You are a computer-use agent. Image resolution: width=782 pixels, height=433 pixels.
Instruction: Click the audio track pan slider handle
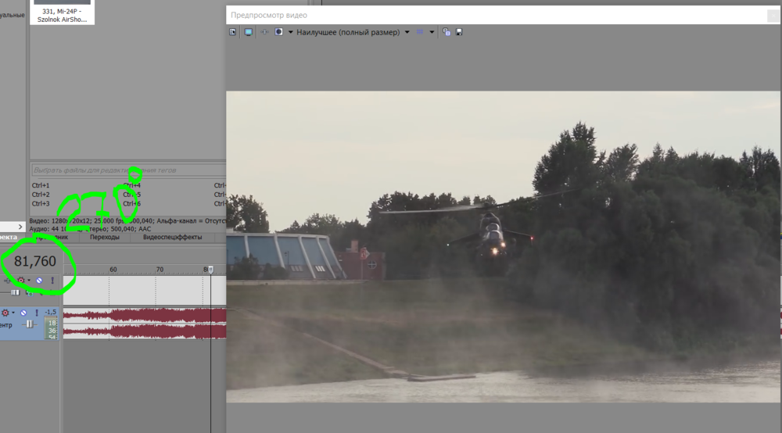(x=30, y=324)
